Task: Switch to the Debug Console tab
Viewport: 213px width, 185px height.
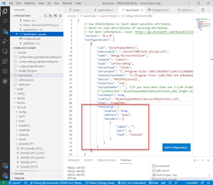Action: tap(106, 160)
